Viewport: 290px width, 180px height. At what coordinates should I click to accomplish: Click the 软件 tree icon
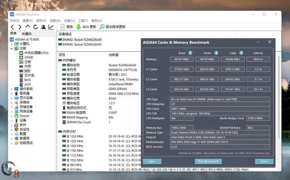click(x=16, y=125)
